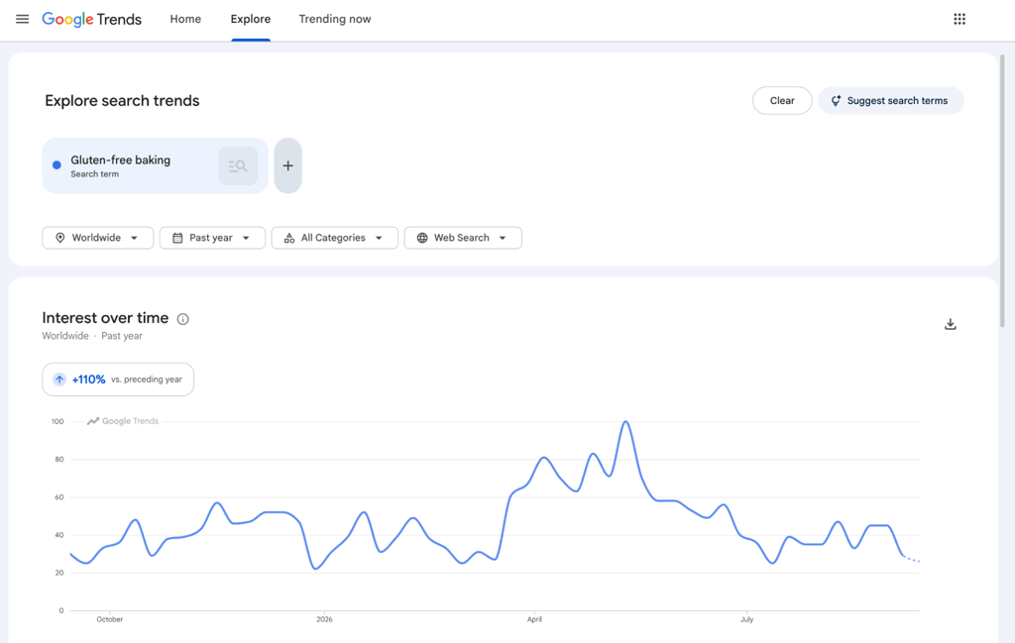
Task: Go to the Home tab
Action: [185, 20]
